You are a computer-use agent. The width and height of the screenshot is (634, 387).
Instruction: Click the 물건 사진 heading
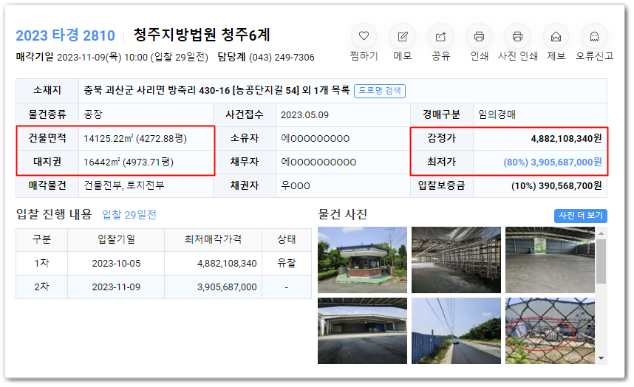pyautogui.click(x=342, y=214)
